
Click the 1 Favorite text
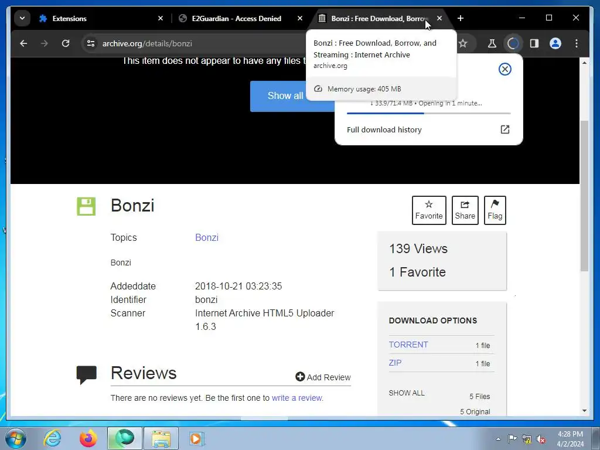(417, 272)
